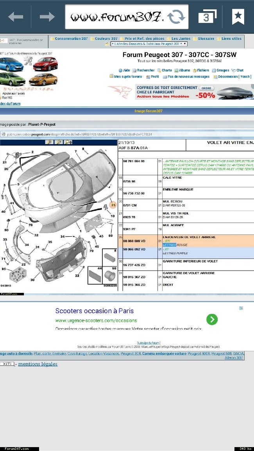Screen dimensions: 254x451
Task: Click the Rechercher search icon link
Action: coord(143,70)
